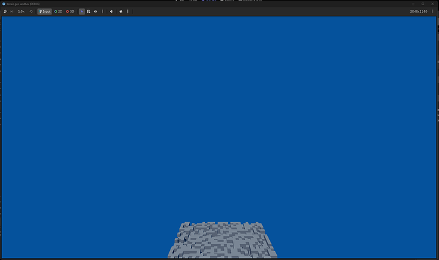Toggle the game camera override
The width and height of the screenshot is (439, 260).
tap(121, 11)
